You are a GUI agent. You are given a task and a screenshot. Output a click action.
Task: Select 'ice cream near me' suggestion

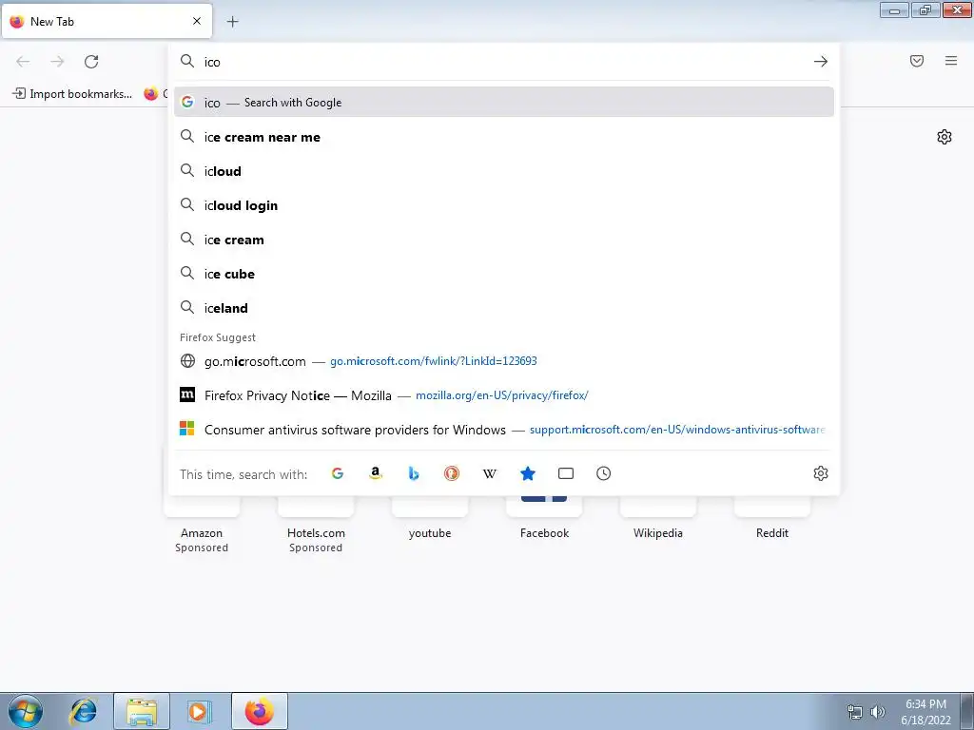[x=504, y=137]
